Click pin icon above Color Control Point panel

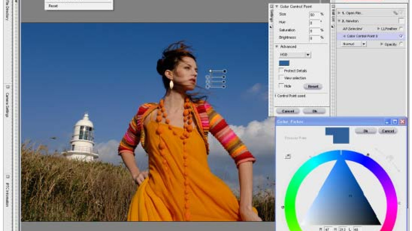coord(272,6)
